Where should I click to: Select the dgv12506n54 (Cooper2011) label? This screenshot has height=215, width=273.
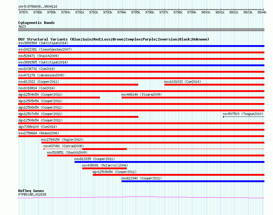pos(40,107)
